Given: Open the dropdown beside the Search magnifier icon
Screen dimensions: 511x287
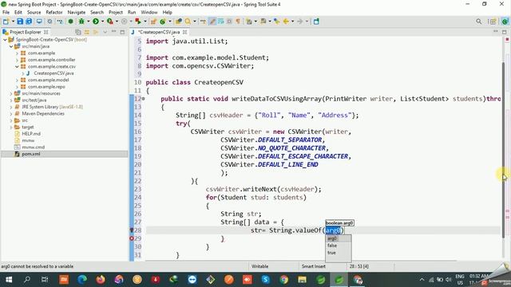Looking at the screenshot, I should [x=195, y=22].
